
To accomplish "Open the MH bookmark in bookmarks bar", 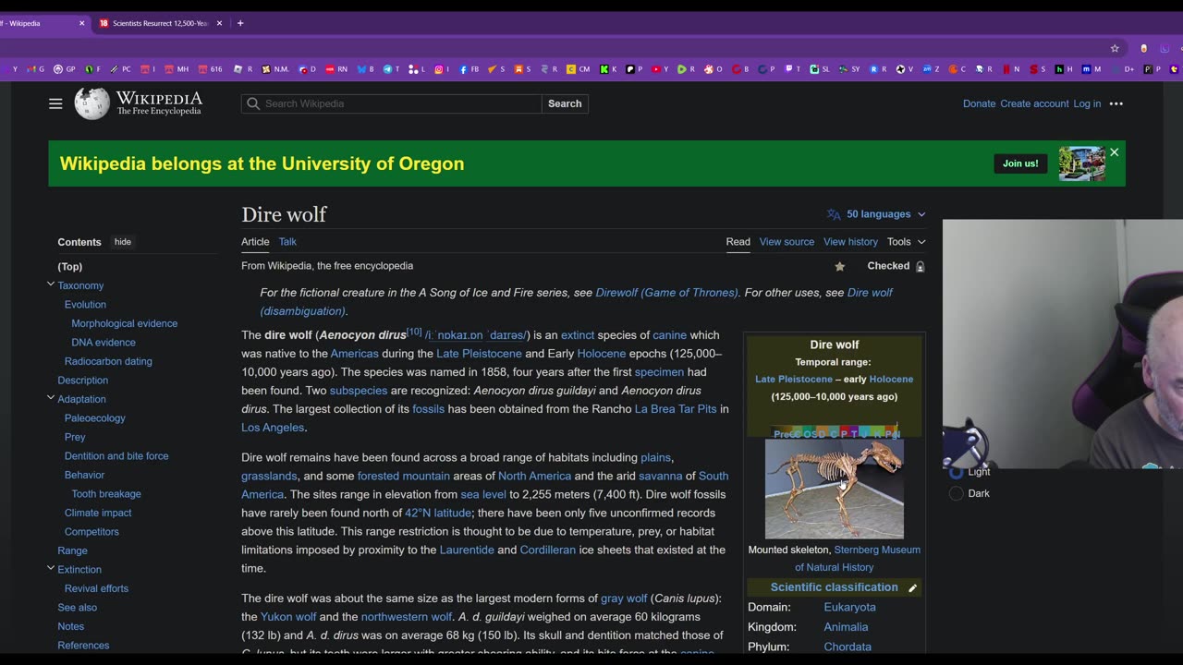I will 177,68.
